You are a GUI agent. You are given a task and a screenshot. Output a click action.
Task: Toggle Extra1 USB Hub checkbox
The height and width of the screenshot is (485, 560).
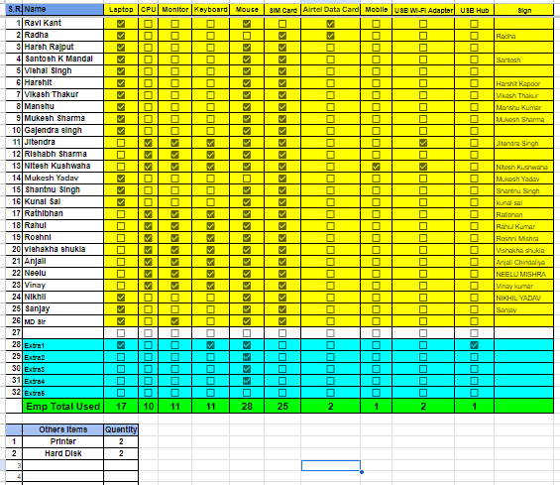tap(474, 345)
